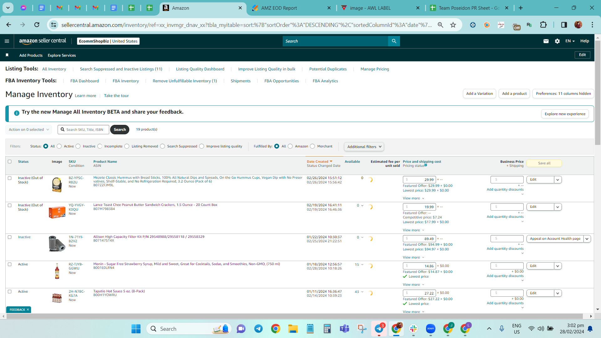Image resolution: width=601 pixels, height=338 pixels.
Task: Open Chrome three-dot menu
Action: click(x=592, y=25)
